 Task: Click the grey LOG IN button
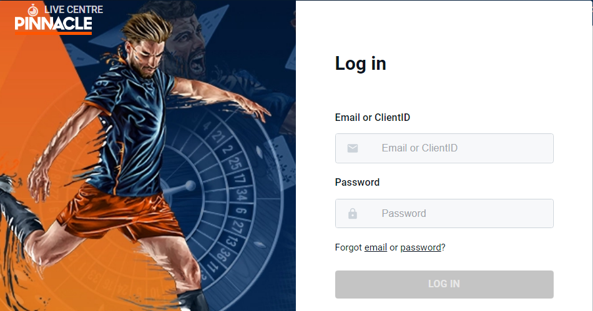(x=444, y=284)
